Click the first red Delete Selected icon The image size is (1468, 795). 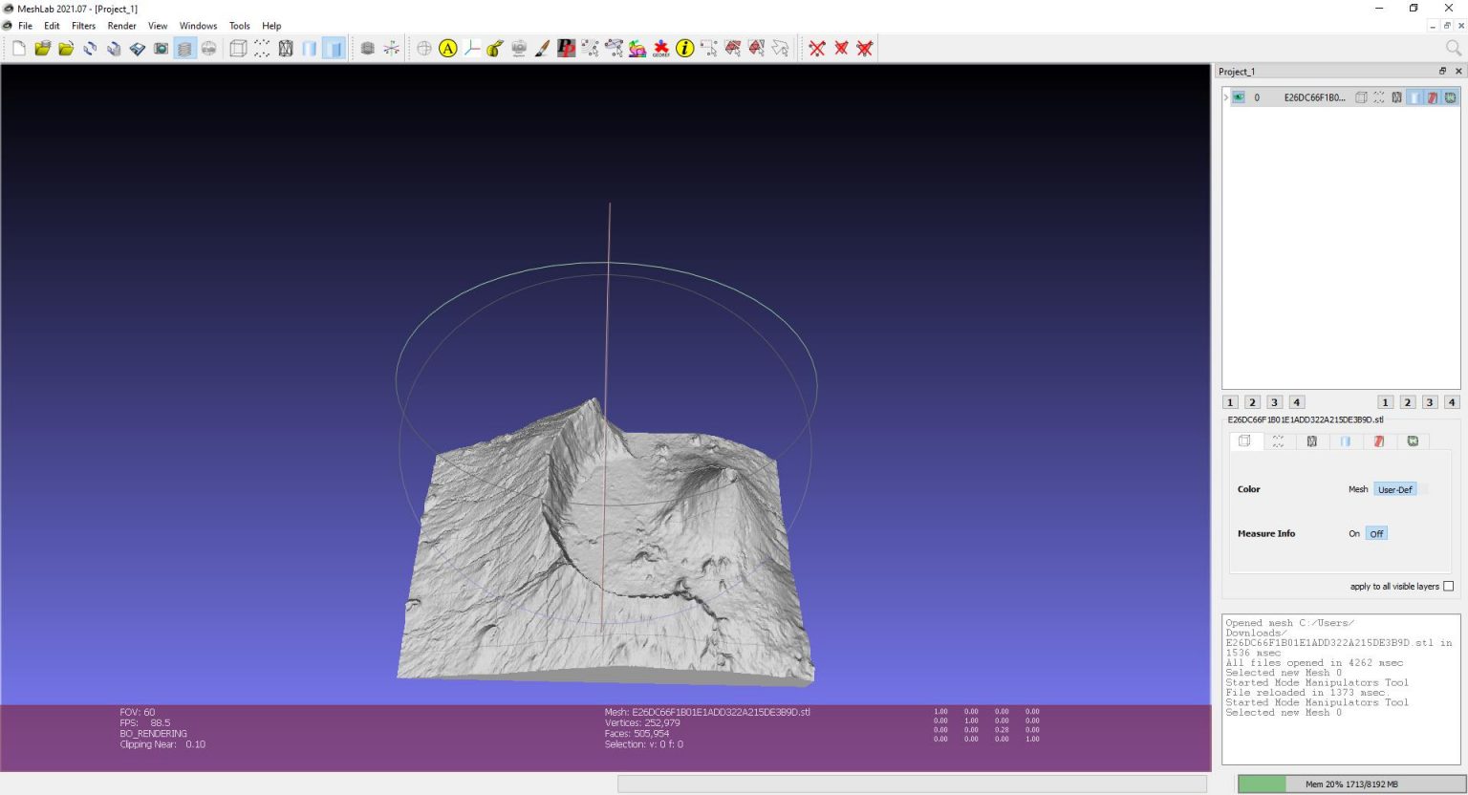(817, 48)
